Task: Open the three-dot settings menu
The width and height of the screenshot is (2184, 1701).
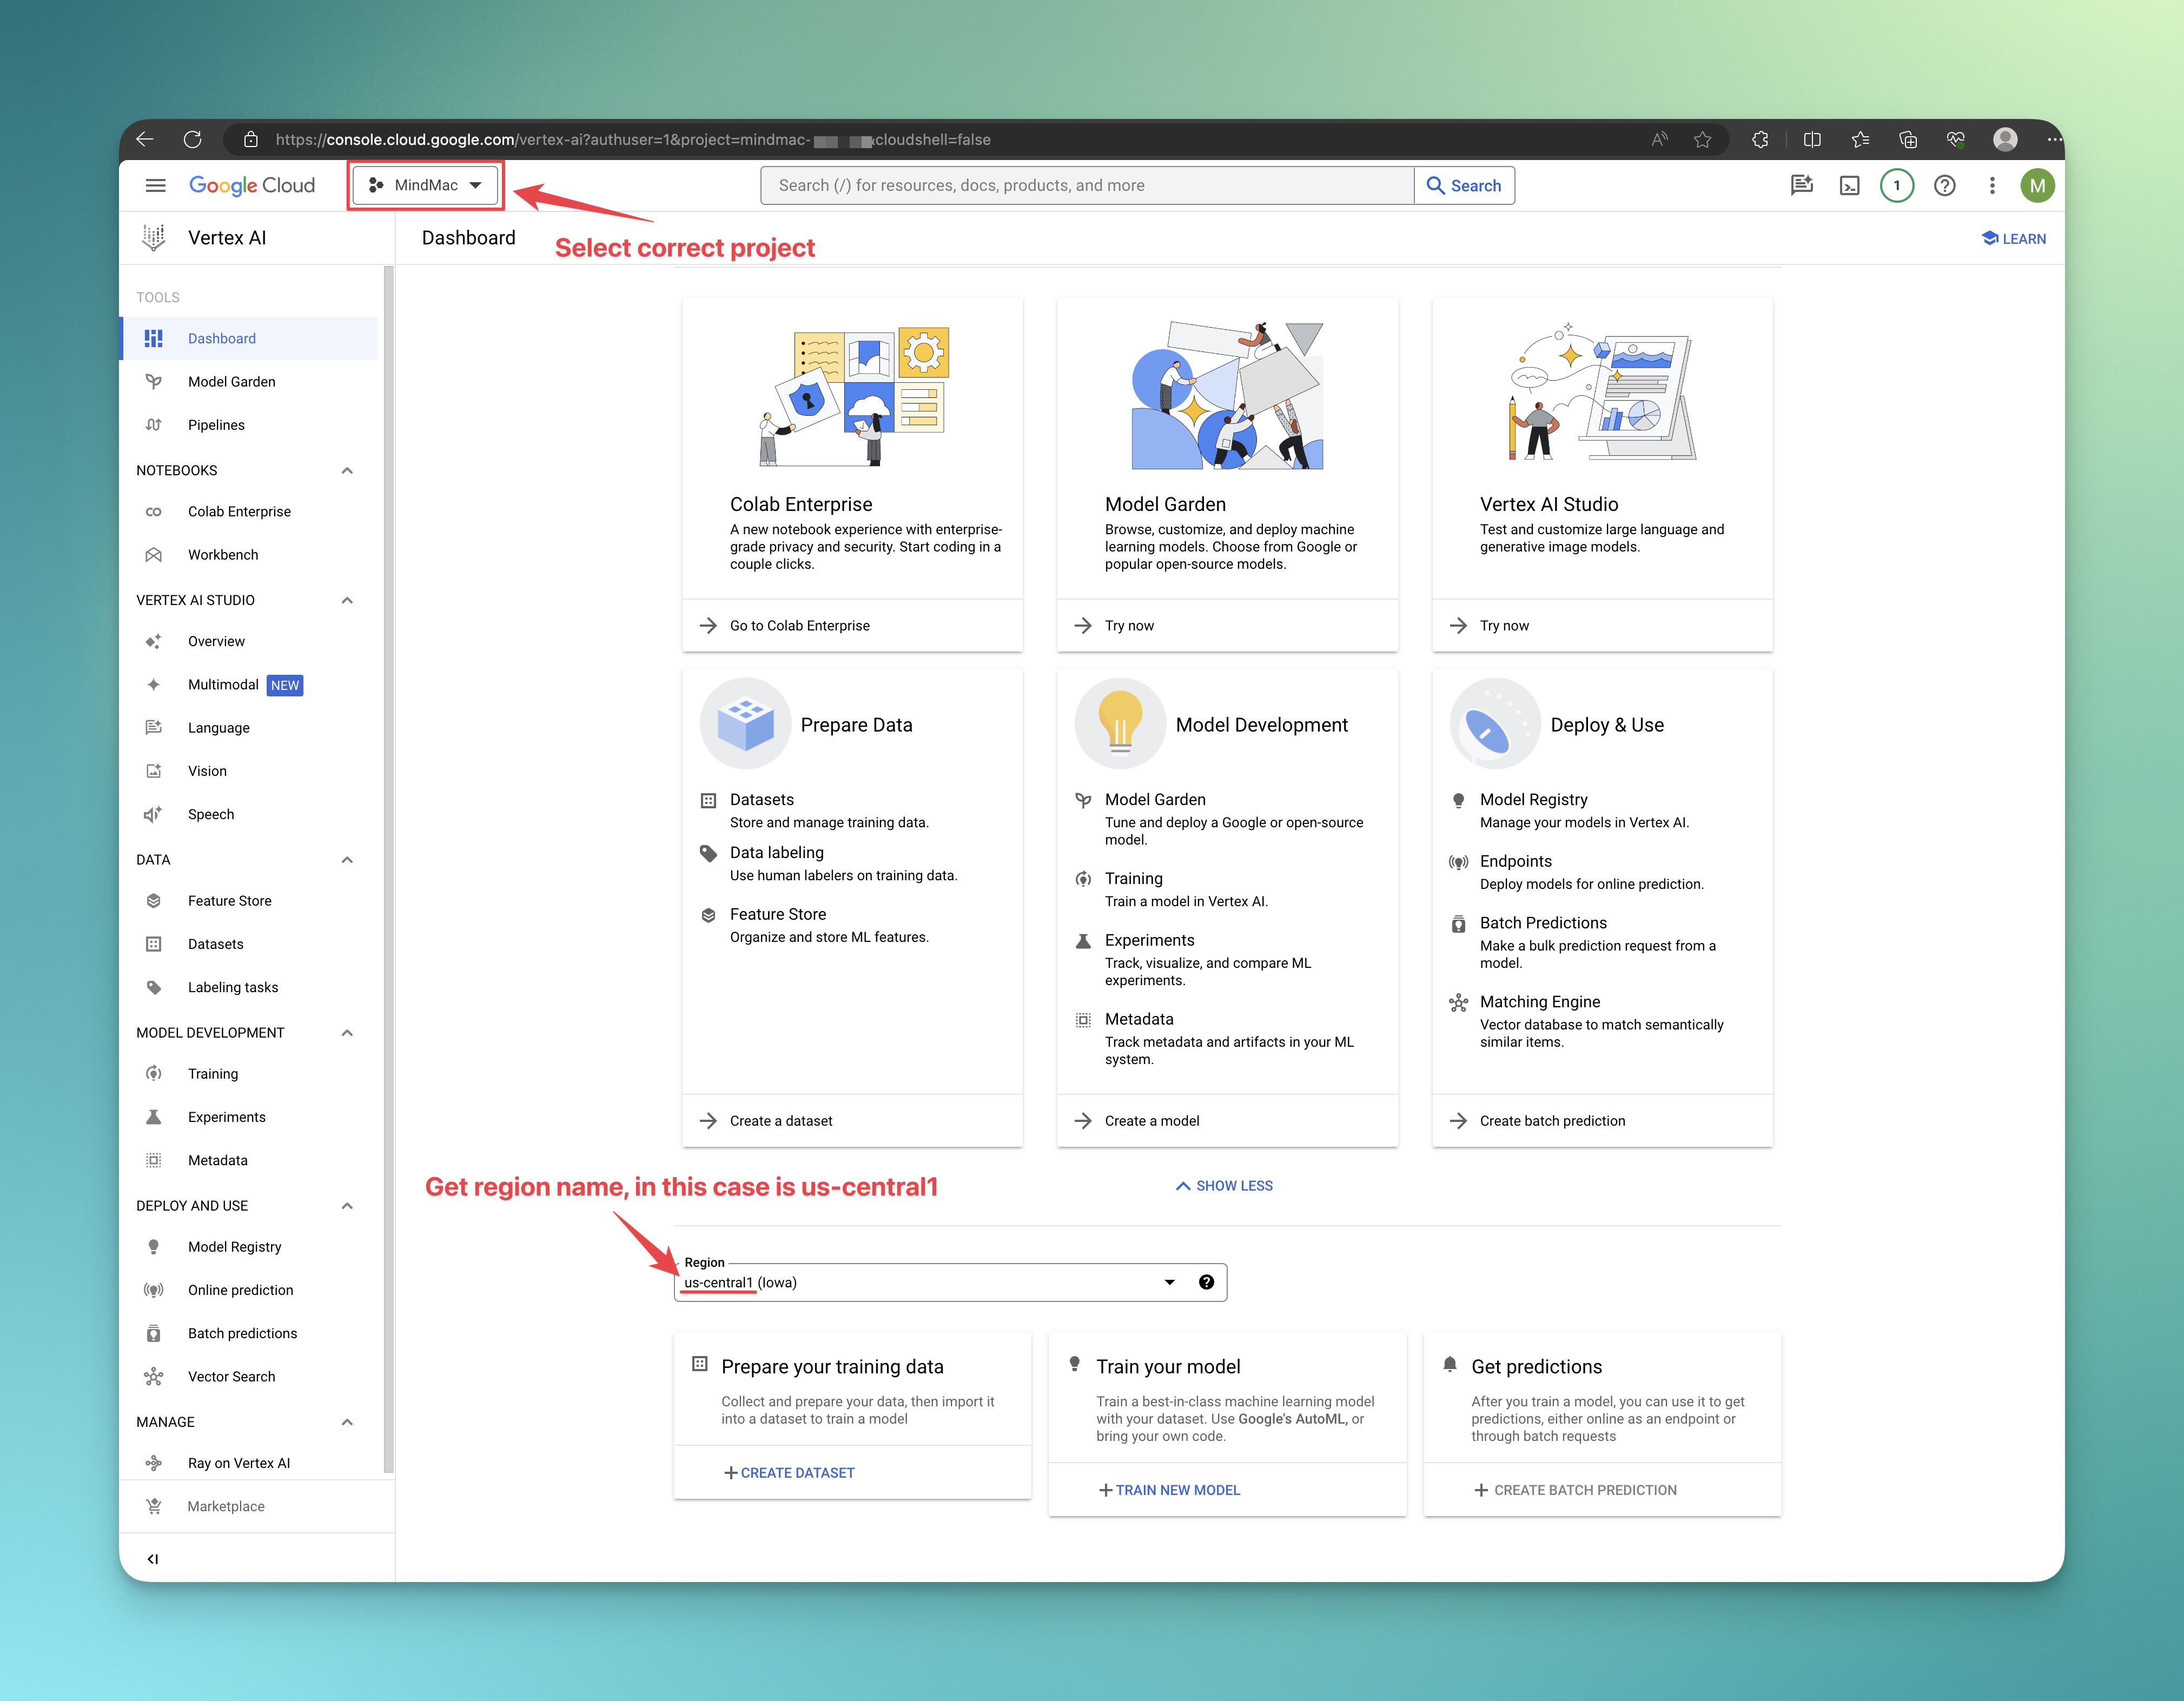Action: coord(1992,186)
